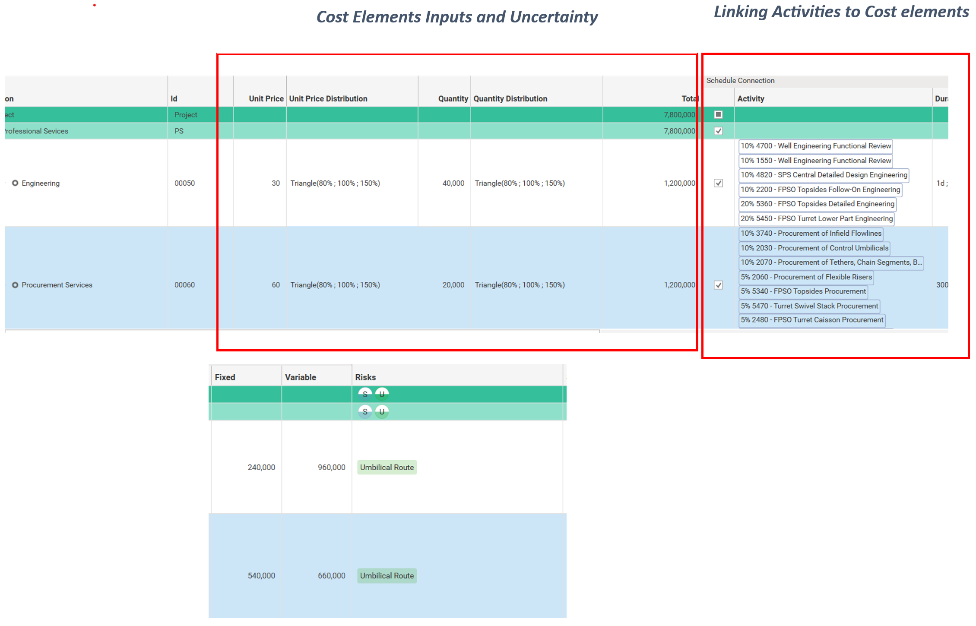Click the horizontal scrollbar under the cost table
Image resolution: width=976 pixels, height=626 pixels.
(302, 331)
